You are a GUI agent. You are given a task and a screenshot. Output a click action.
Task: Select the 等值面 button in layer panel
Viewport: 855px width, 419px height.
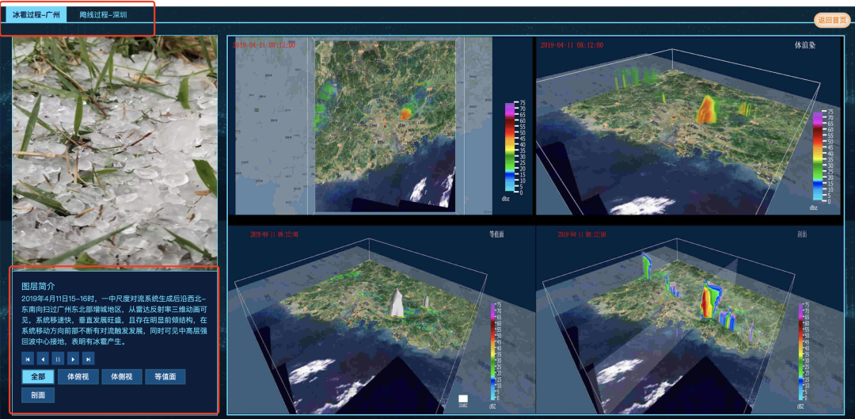[x=165, y=376]
